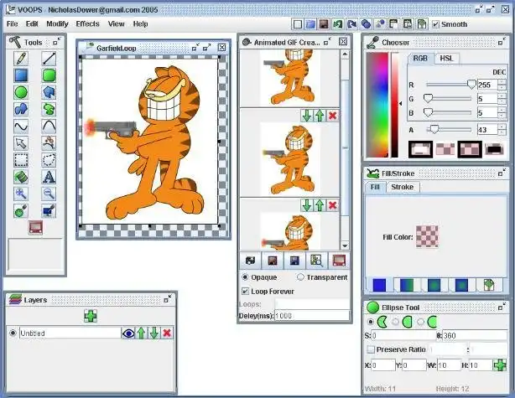Image resolution: width=515 pixels, height=398 pixels.
Task: Switch to the RGB tab
Action: coord(421,59)
